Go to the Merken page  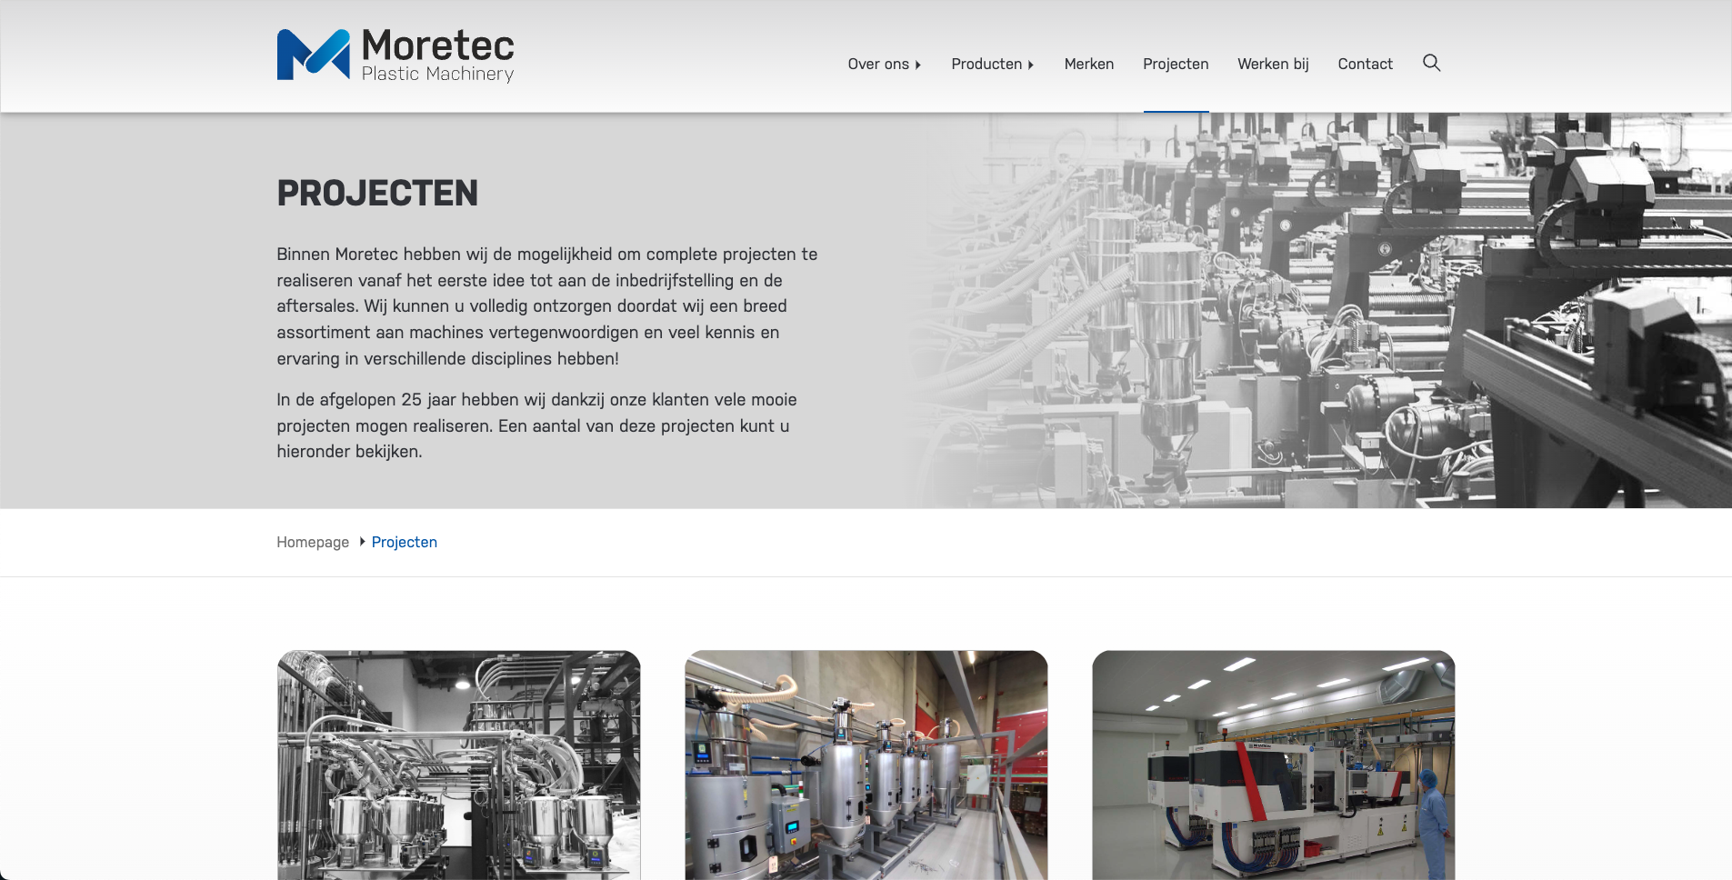(x=1088, y=64)
